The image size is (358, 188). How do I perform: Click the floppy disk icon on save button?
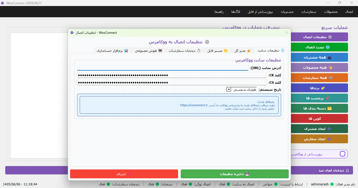(x=247, y=174)
